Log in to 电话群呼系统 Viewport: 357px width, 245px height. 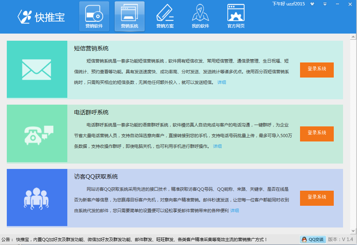pos(317,134)
